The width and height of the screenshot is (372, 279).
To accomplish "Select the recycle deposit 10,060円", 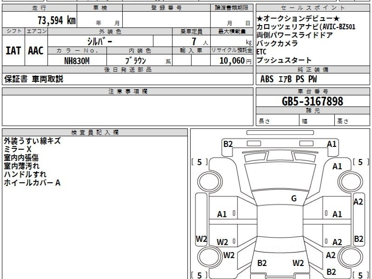I will (236, 61).
